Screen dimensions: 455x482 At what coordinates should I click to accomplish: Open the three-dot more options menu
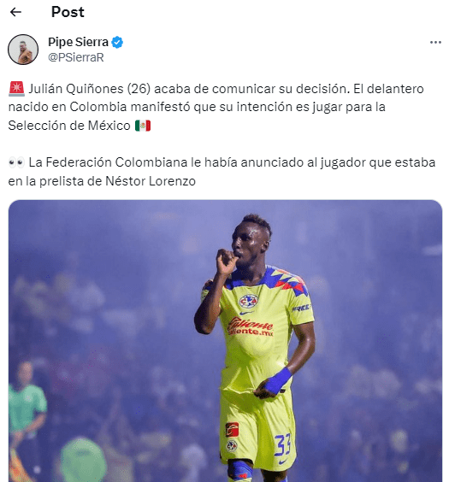tap(435, 43)
